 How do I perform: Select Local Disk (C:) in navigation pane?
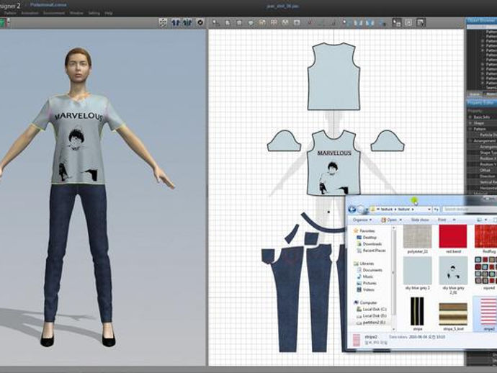pos(372,309)
